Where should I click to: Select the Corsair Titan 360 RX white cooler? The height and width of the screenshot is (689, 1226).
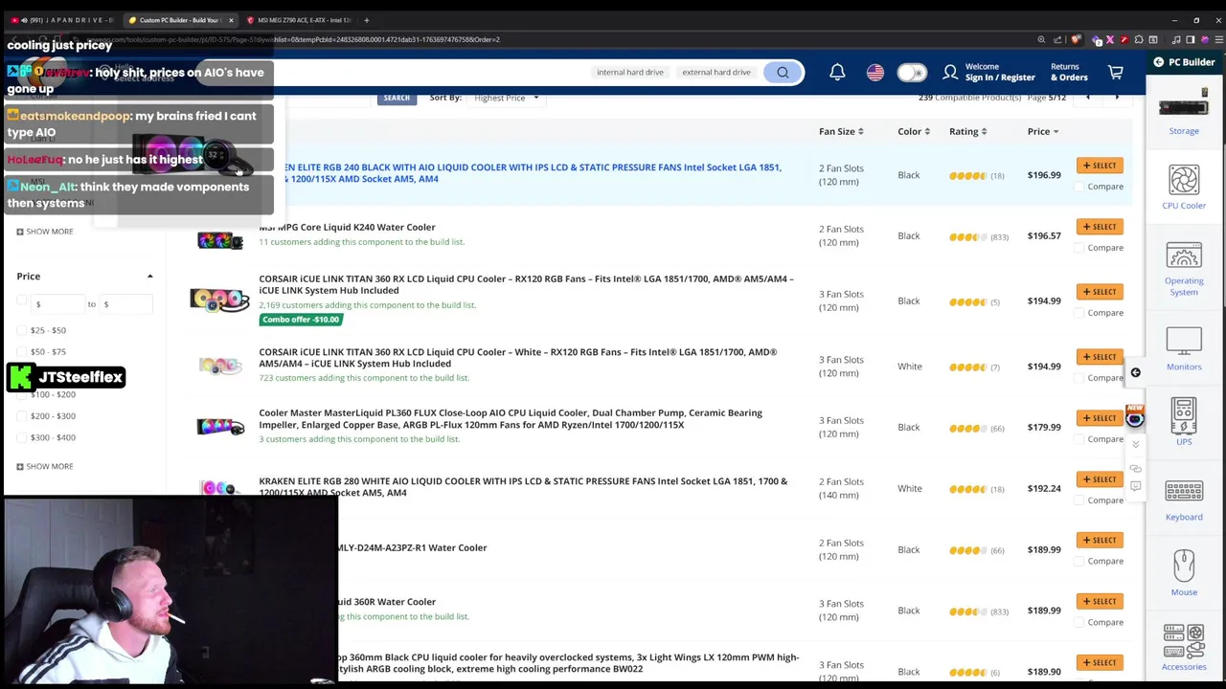click(x=1100, y=357)
